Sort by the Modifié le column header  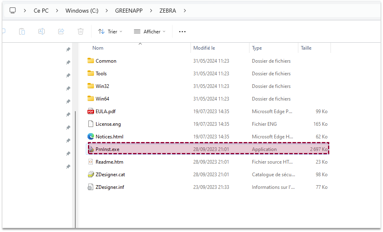coord(204,48)
